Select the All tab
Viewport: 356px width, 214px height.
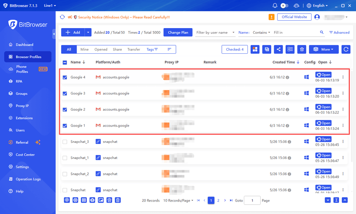point(69,49)
